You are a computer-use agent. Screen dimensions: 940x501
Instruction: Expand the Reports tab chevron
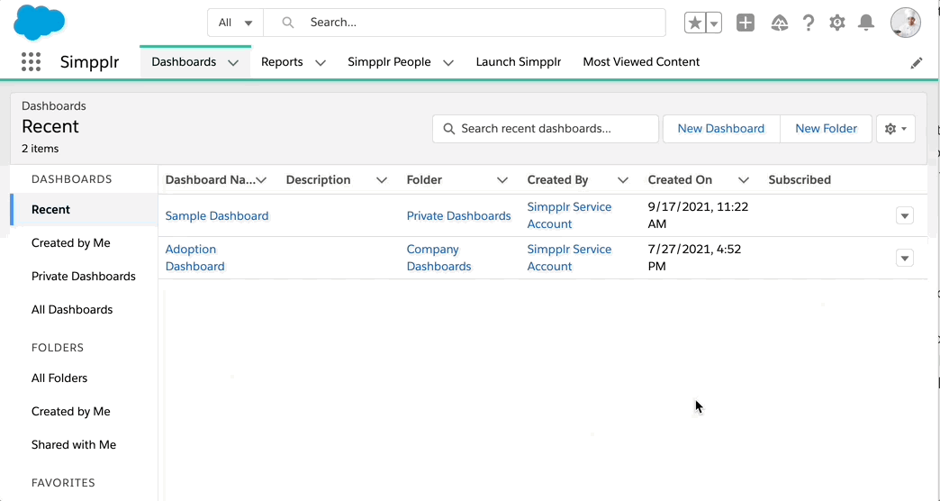(321, 62)
